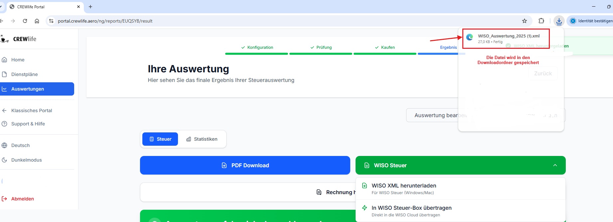The width and height of the screenshot is (613, 222).
Task: Click the PDF Download button
Action: 245,165
